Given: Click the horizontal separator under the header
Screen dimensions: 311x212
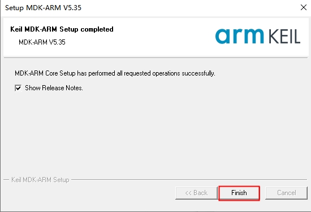Looking at the screenshot, I should coord(155,58).
